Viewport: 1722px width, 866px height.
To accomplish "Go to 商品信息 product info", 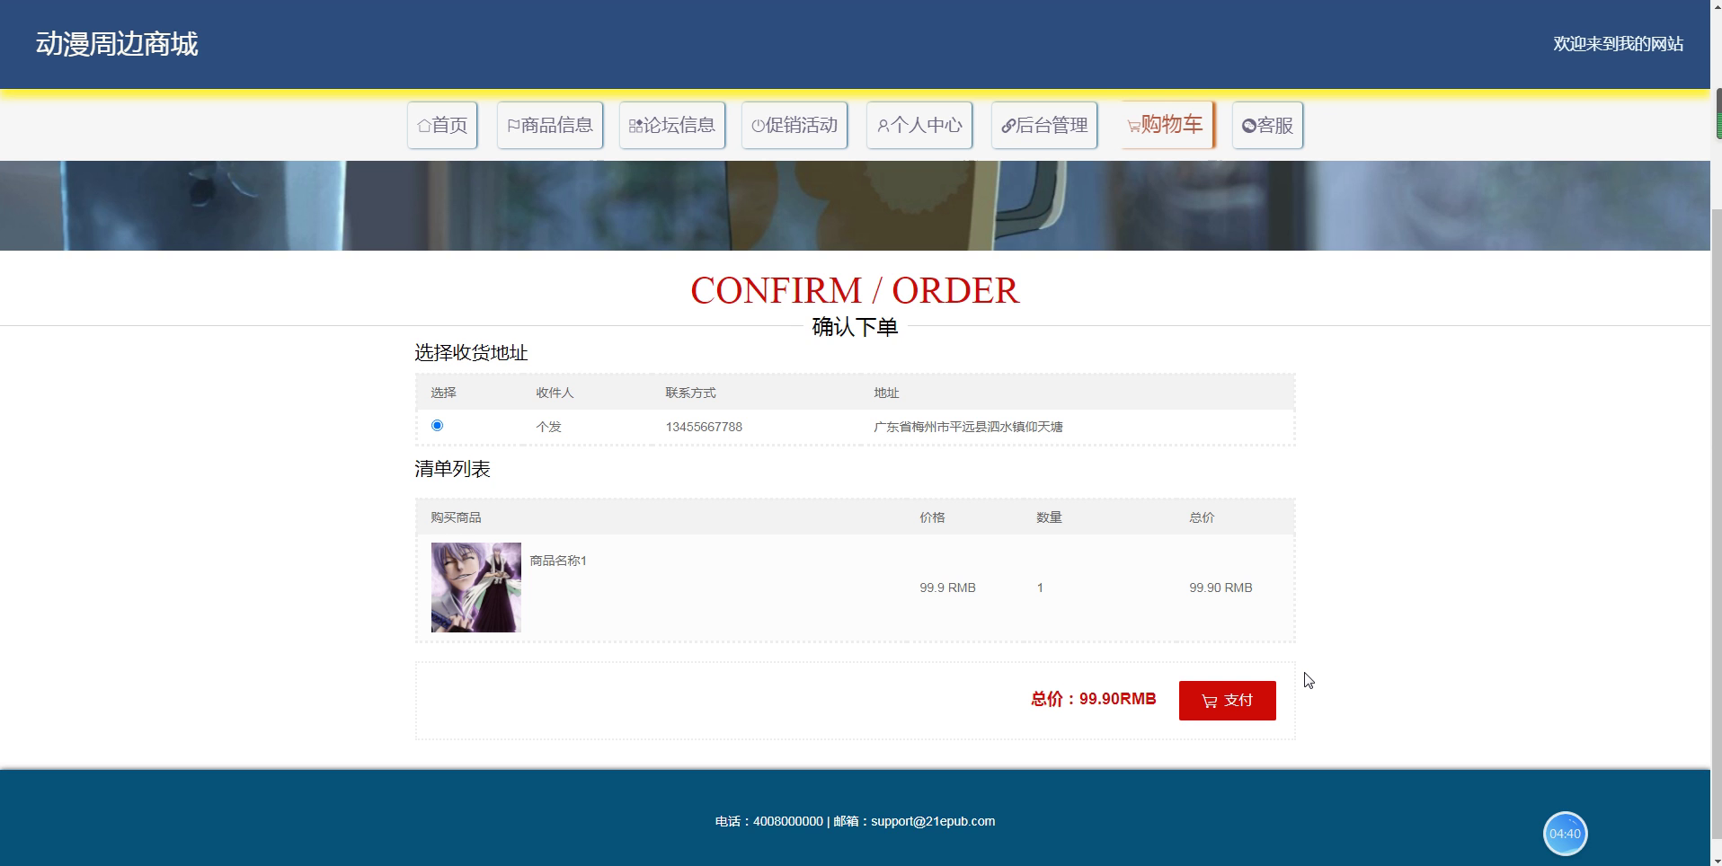I will click(550, 125).
